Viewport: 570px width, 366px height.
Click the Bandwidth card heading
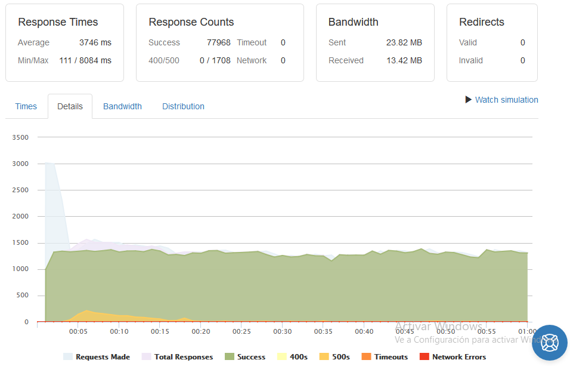tap(354, 22)
